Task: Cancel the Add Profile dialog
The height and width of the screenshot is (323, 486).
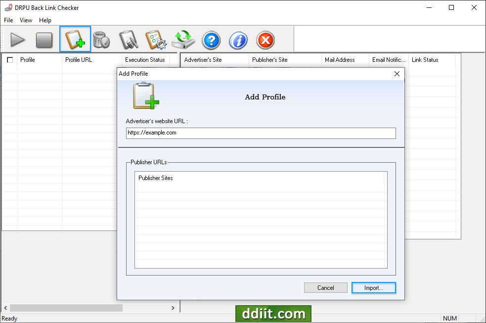Action: (x=325, y=287)
